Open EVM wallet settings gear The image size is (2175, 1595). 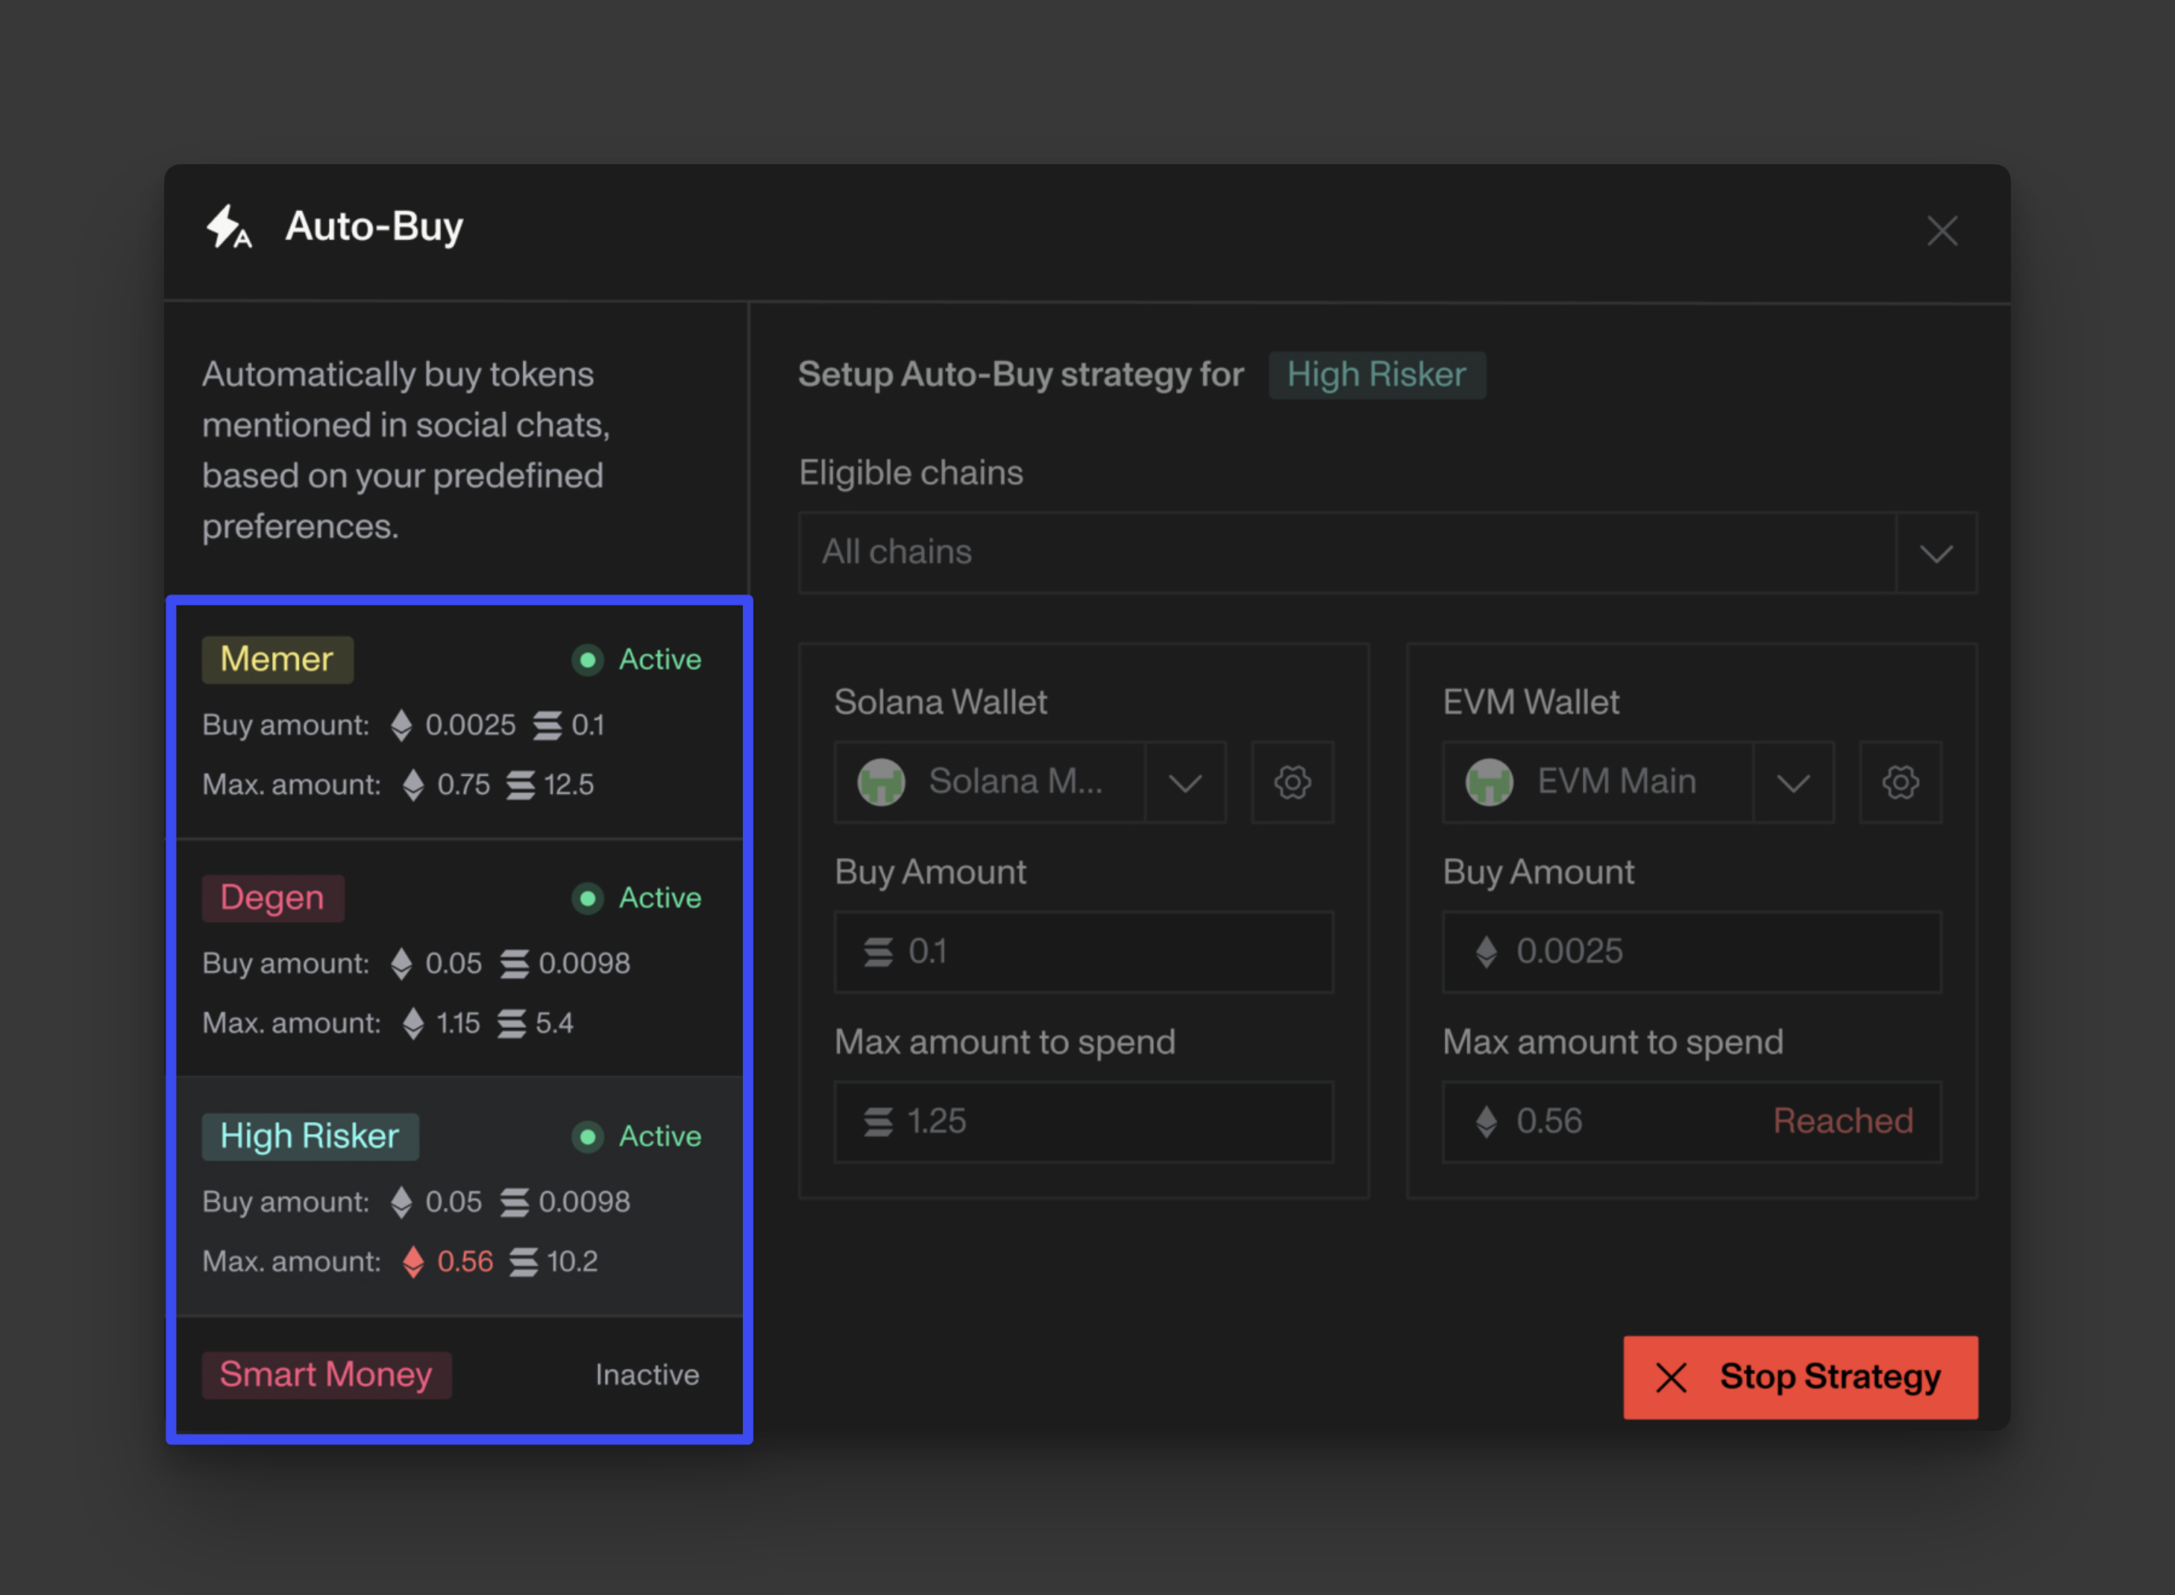point(1900,782)
